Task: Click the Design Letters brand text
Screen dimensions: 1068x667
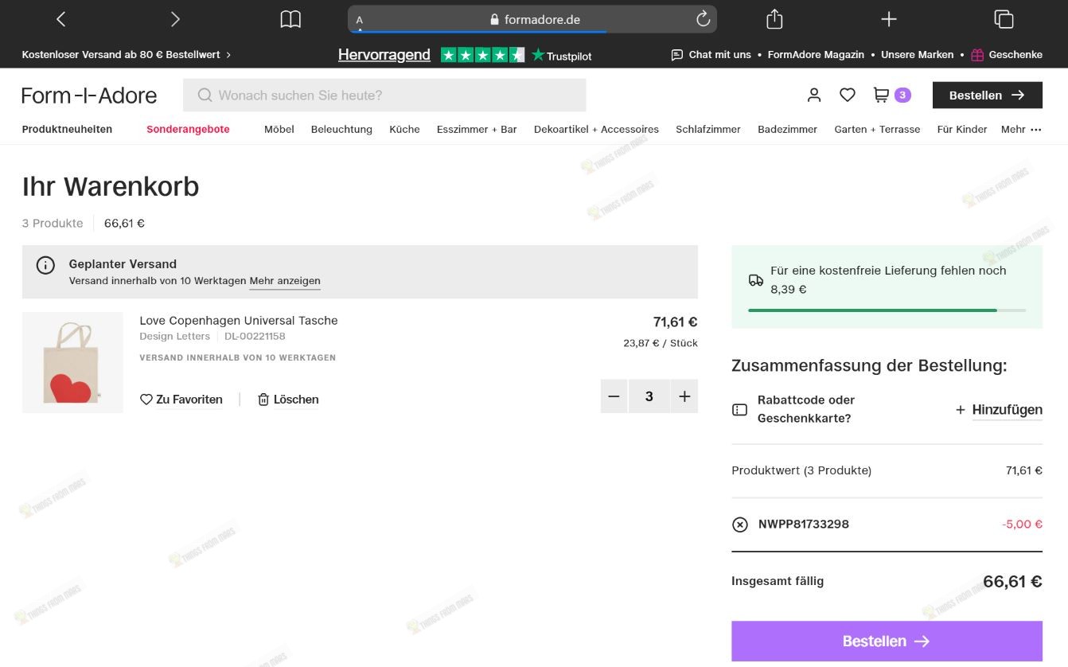Action: 174,336
